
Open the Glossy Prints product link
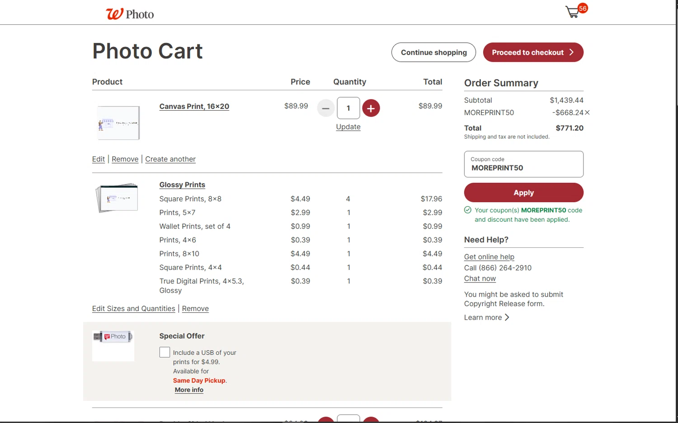182,185
